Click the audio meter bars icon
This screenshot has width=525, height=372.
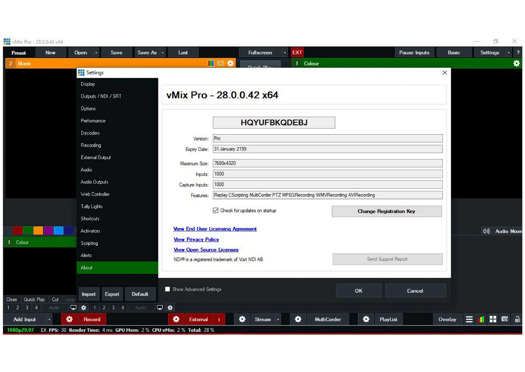pyautogui.click(x=481, y=319)
